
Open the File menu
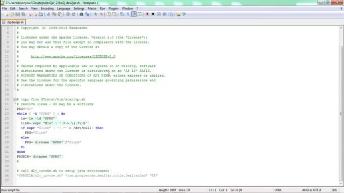tap(4, 9)
